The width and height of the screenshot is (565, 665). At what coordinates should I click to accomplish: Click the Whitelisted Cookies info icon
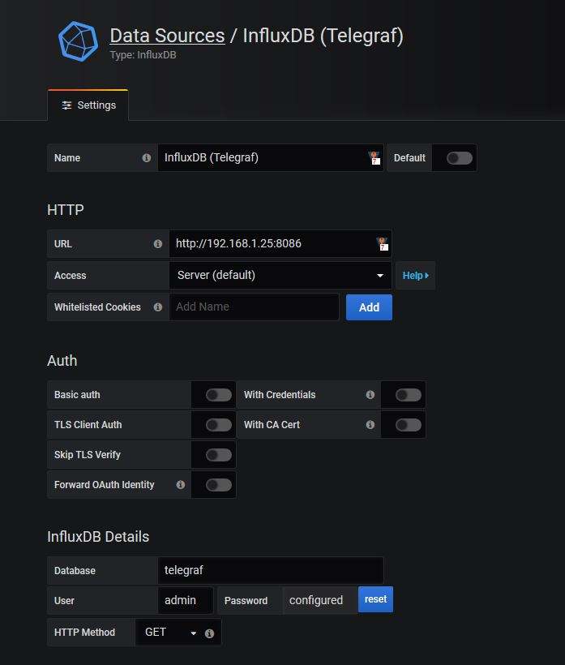(158, 307)
